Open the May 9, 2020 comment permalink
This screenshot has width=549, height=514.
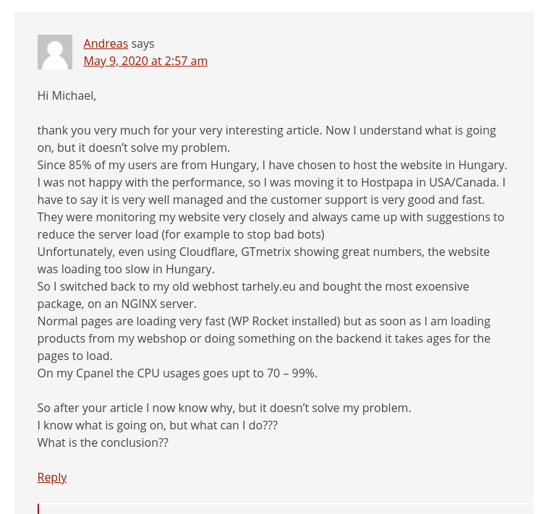click(145, 61)
